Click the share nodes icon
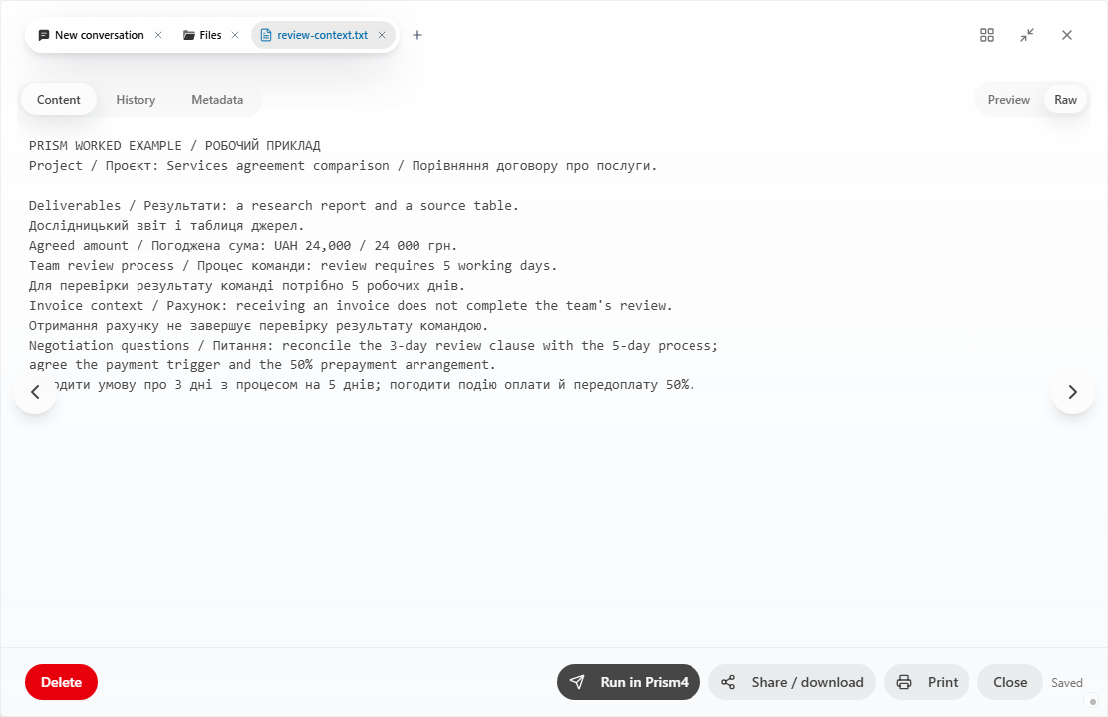The image size is (1108, 717). pyautogui.click(x=728, y=682)
